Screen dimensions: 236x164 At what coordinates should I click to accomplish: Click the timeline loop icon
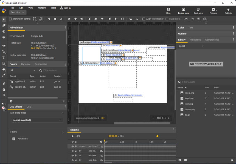pyautogui.click(x=78, y=136)
